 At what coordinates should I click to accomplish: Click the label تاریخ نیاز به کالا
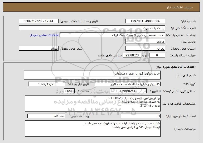(x=79, y=84)
